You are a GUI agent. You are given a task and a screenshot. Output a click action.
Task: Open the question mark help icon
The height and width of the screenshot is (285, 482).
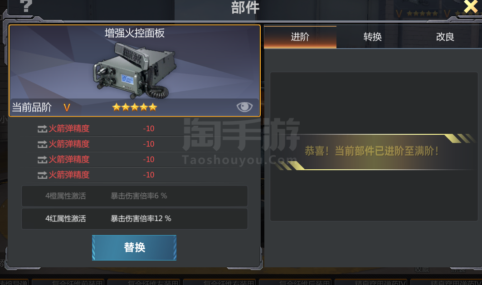click(26, 6)
